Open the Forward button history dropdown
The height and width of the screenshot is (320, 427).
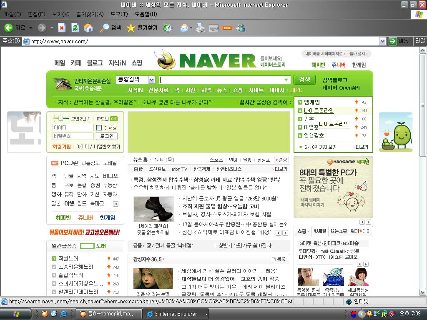52,27
